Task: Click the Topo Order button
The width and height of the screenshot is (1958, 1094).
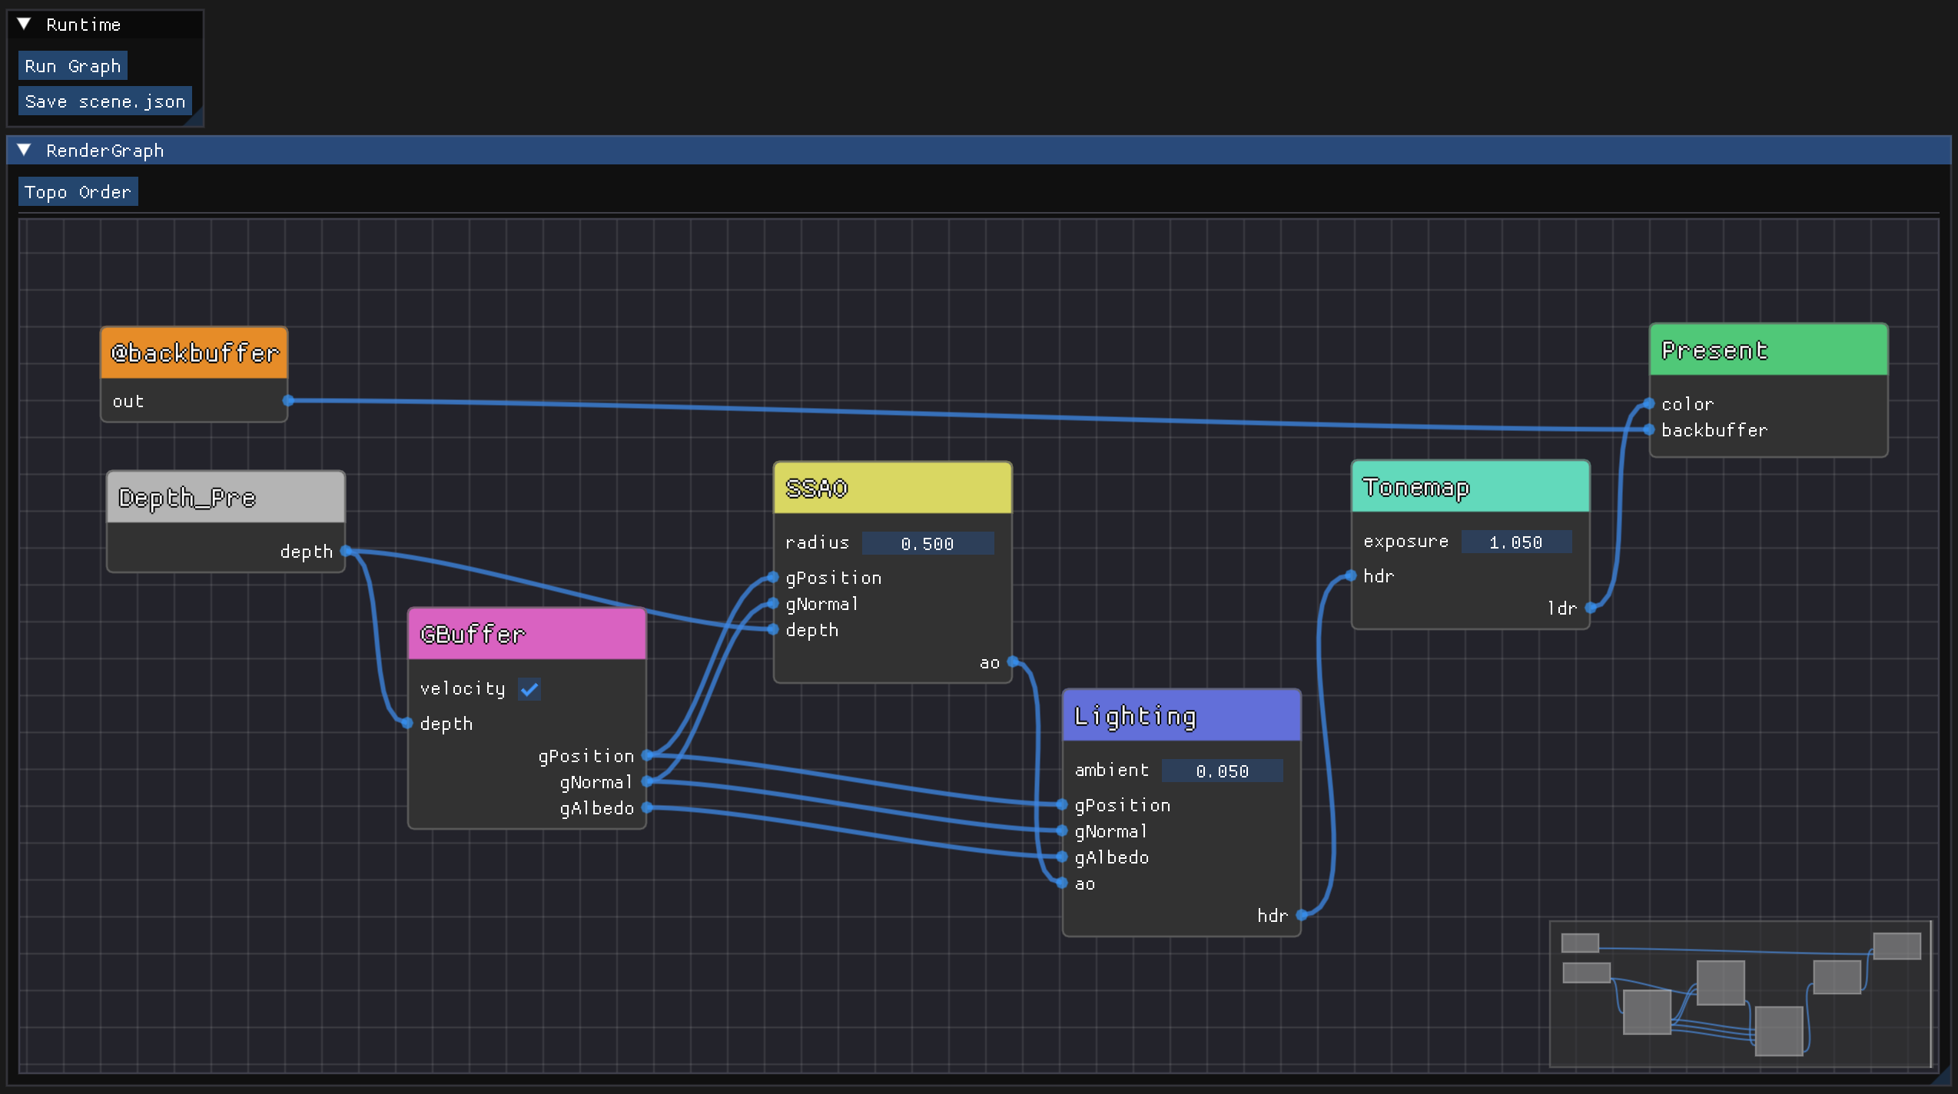Action: pyautogui.click(x=78, y=192)
